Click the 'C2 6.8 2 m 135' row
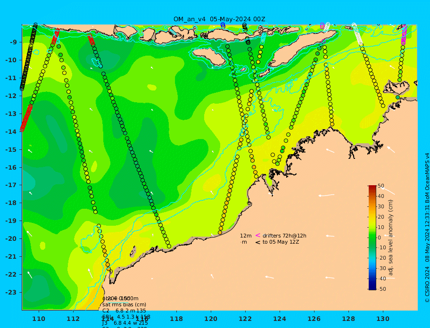The image size is (430, 328). click(x=124, y=311)
